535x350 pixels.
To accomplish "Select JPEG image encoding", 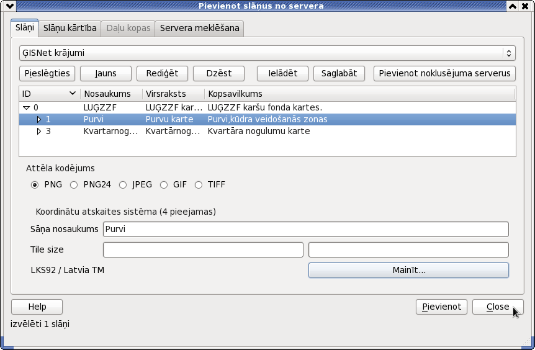I will (123, 185).
